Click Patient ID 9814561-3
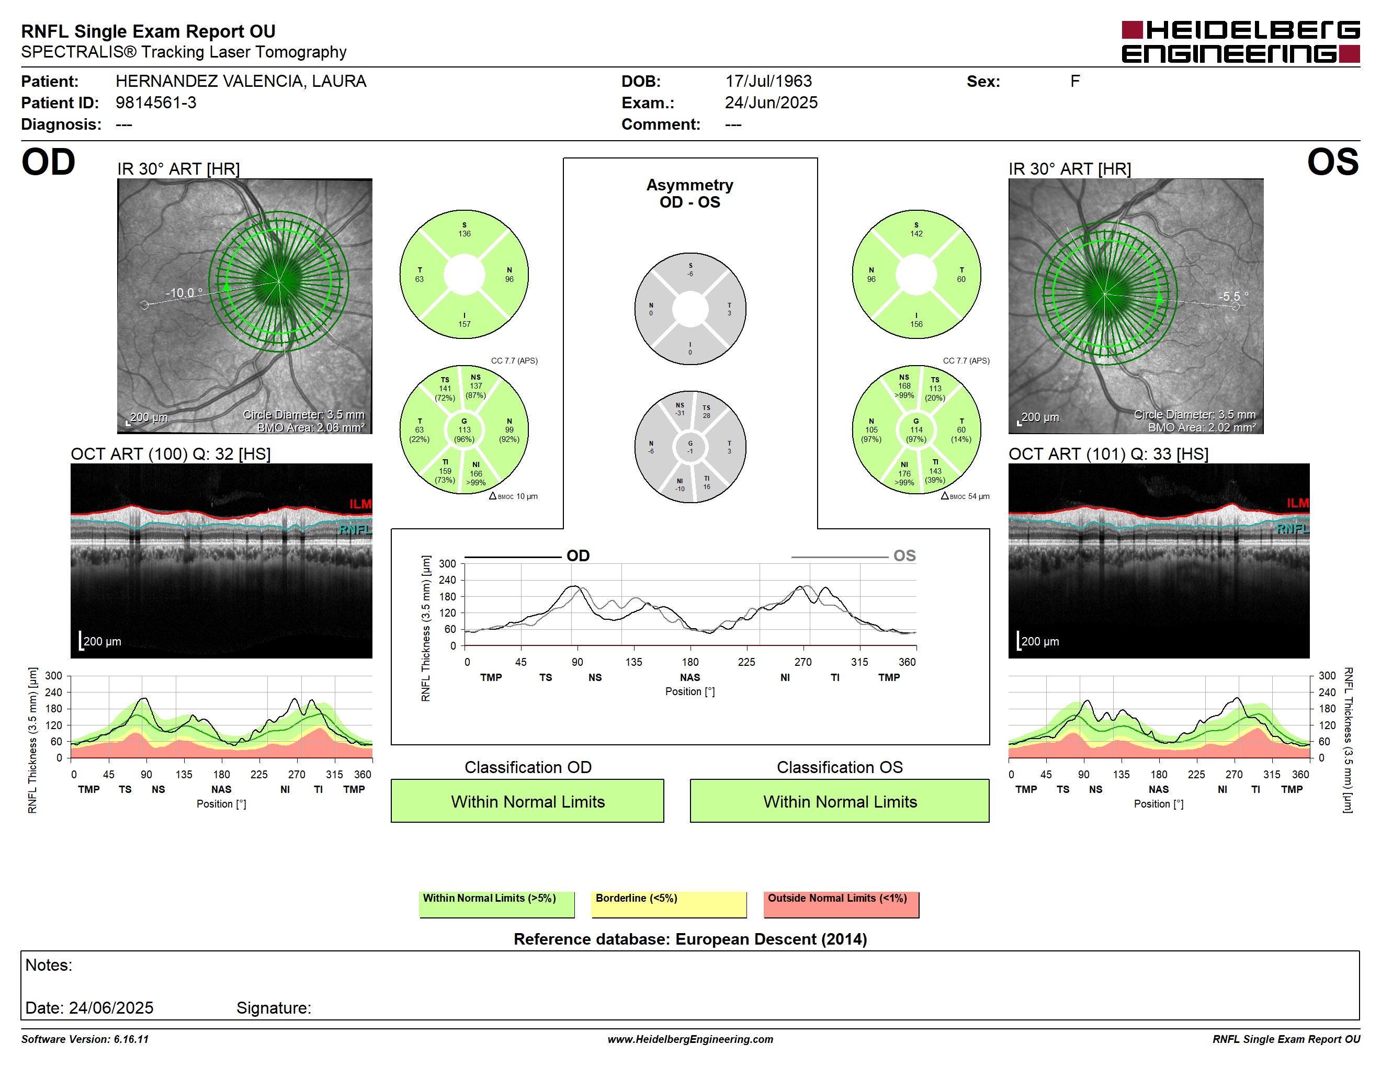 [x=155, y=103]
